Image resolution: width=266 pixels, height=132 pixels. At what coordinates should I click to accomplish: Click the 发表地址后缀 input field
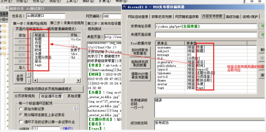coord(206,26)
